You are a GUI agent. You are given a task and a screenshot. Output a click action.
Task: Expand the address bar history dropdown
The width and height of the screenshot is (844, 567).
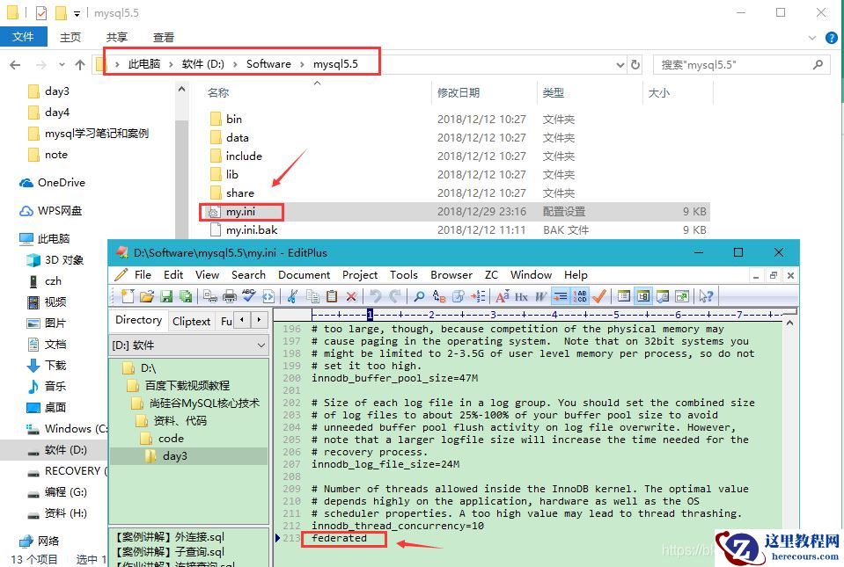tap(620, 64)
